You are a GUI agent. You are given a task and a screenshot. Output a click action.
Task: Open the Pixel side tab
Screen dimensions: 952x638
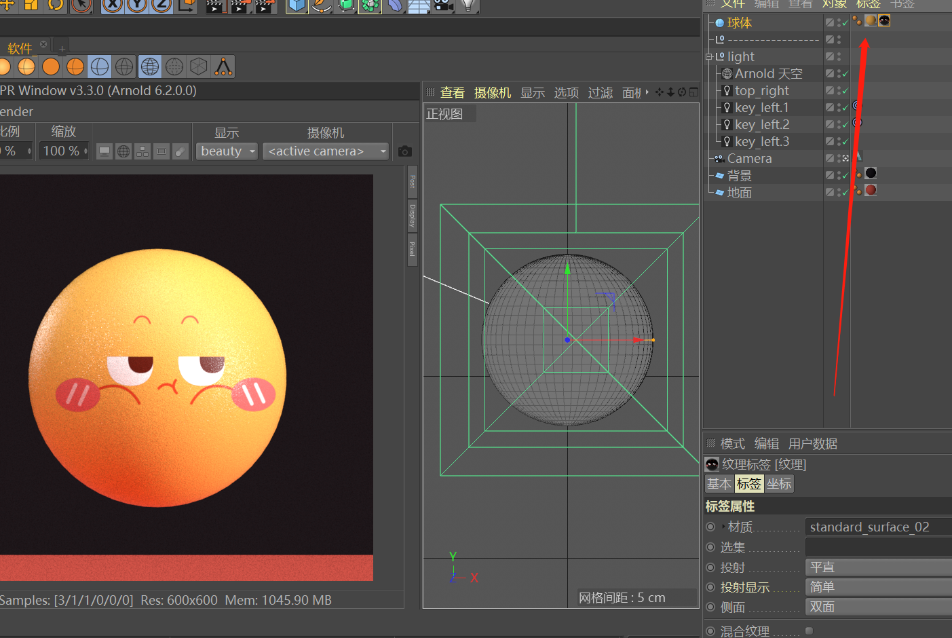(412, 249)
